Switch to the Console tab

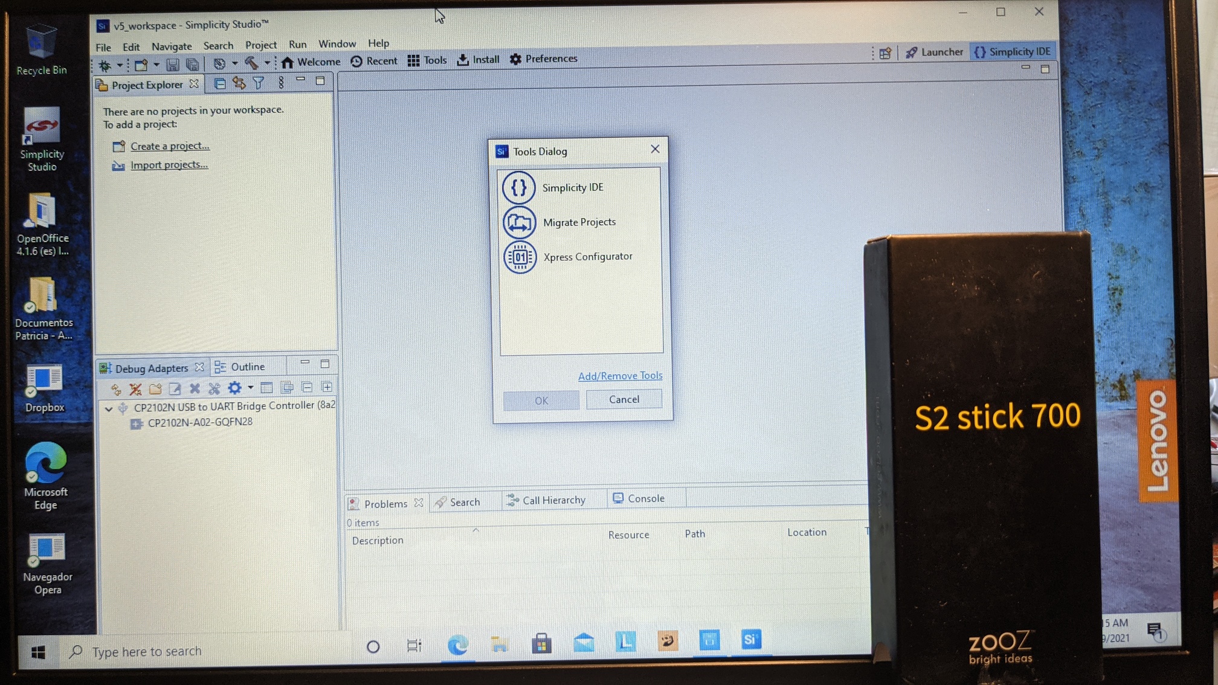pyautogui.click(x=639, y=498)
